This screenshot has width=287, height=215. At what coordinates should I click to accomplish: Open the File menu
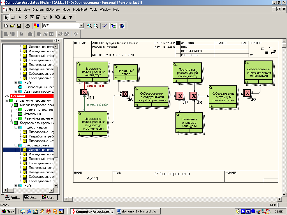click(x=11, y=10)
